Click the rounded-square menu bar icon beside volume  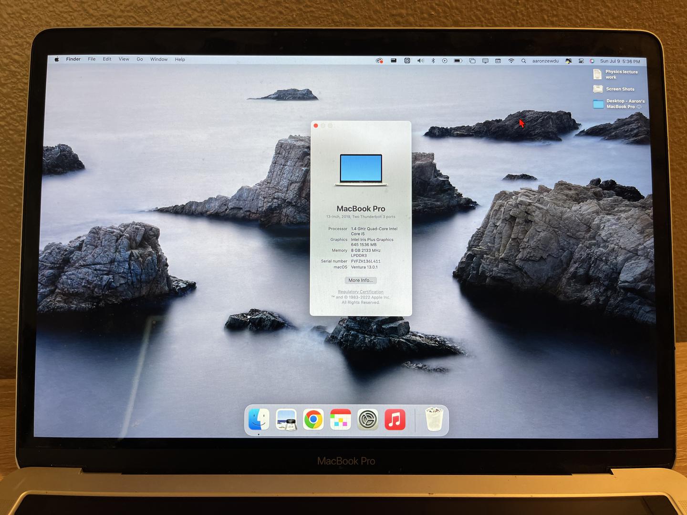pos(407,61)
